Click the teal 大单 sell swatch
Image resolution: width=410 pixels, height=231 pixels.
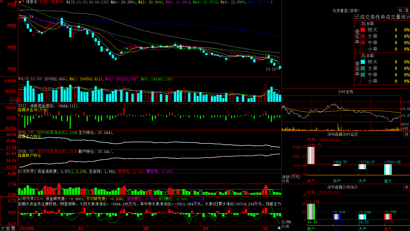pyautogui.click(x=363, y=68)
